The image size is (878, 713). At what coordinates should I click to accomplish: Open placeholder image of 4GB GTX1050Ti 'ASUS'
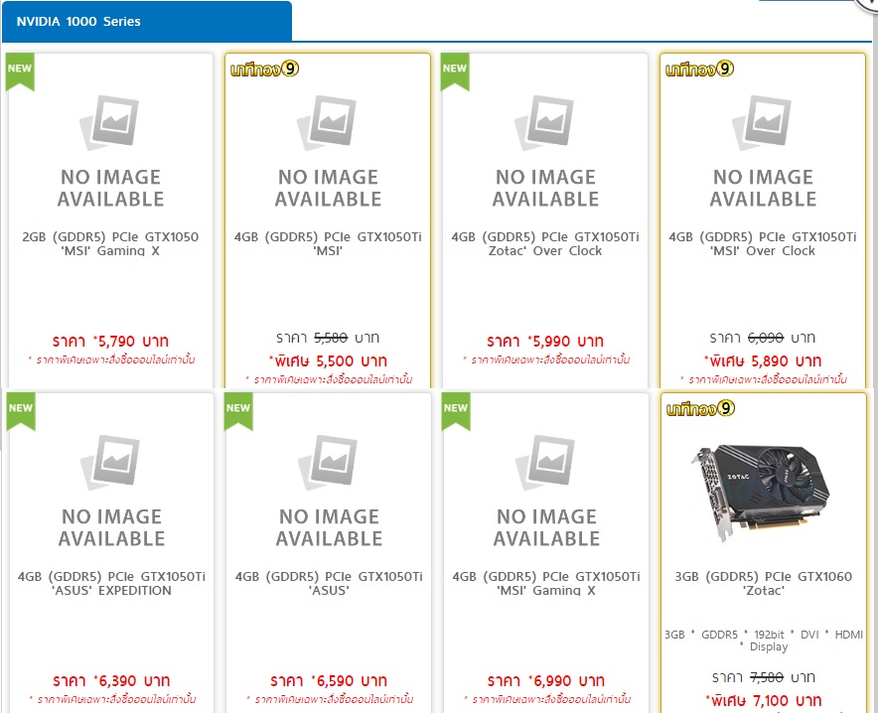coord(330,491)
